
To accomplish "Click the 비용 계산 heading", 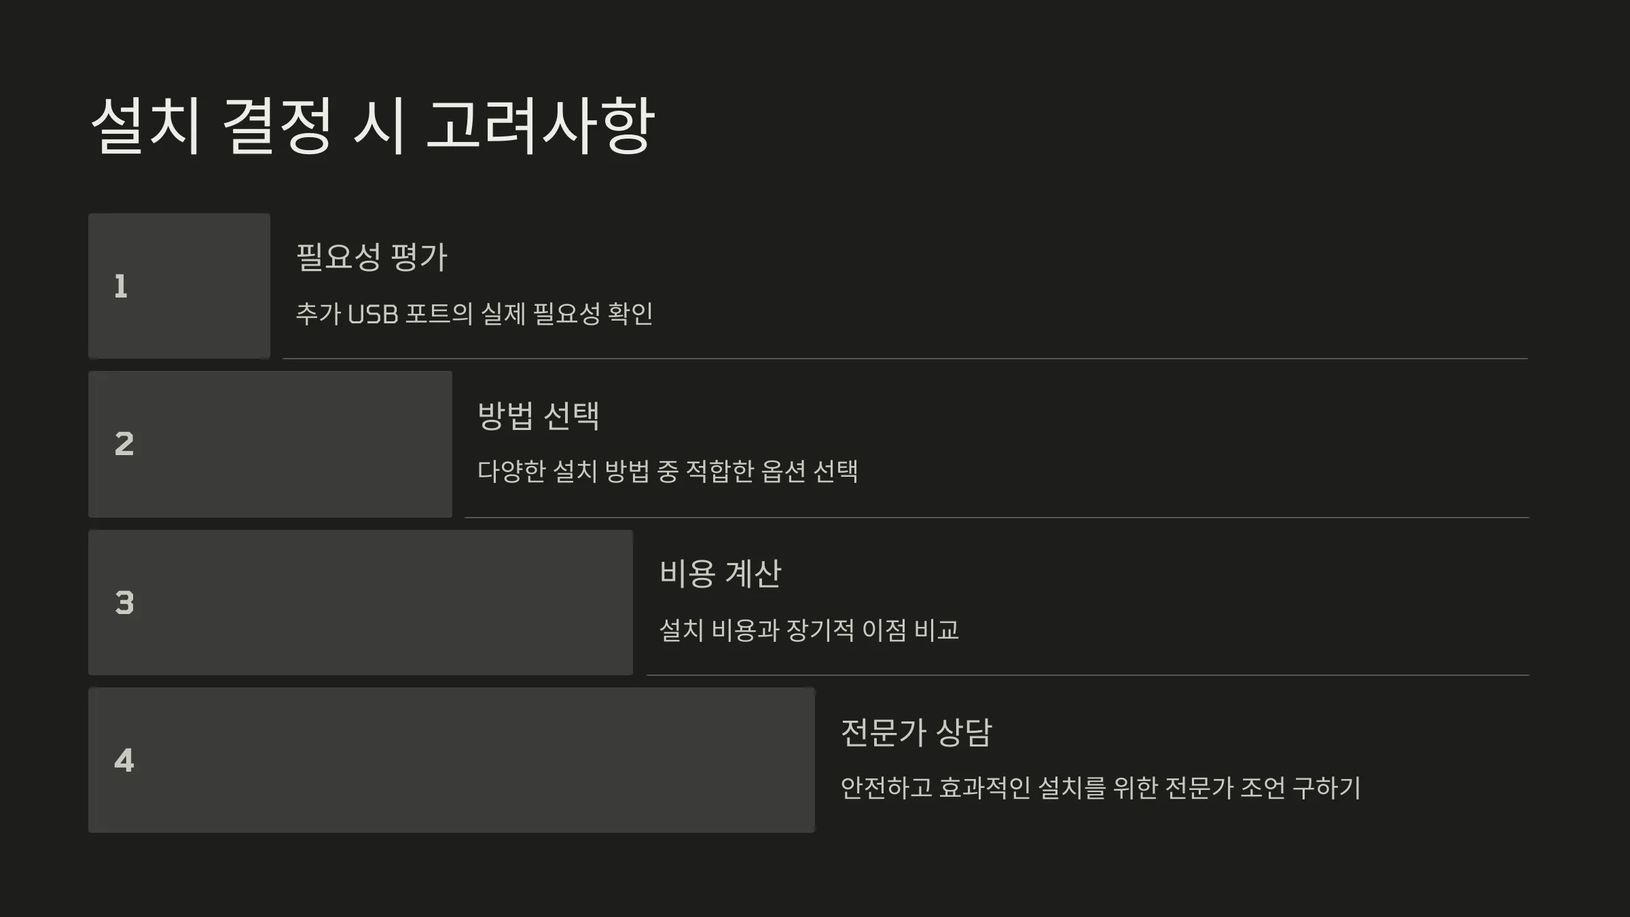I will [x=721, y=574].
